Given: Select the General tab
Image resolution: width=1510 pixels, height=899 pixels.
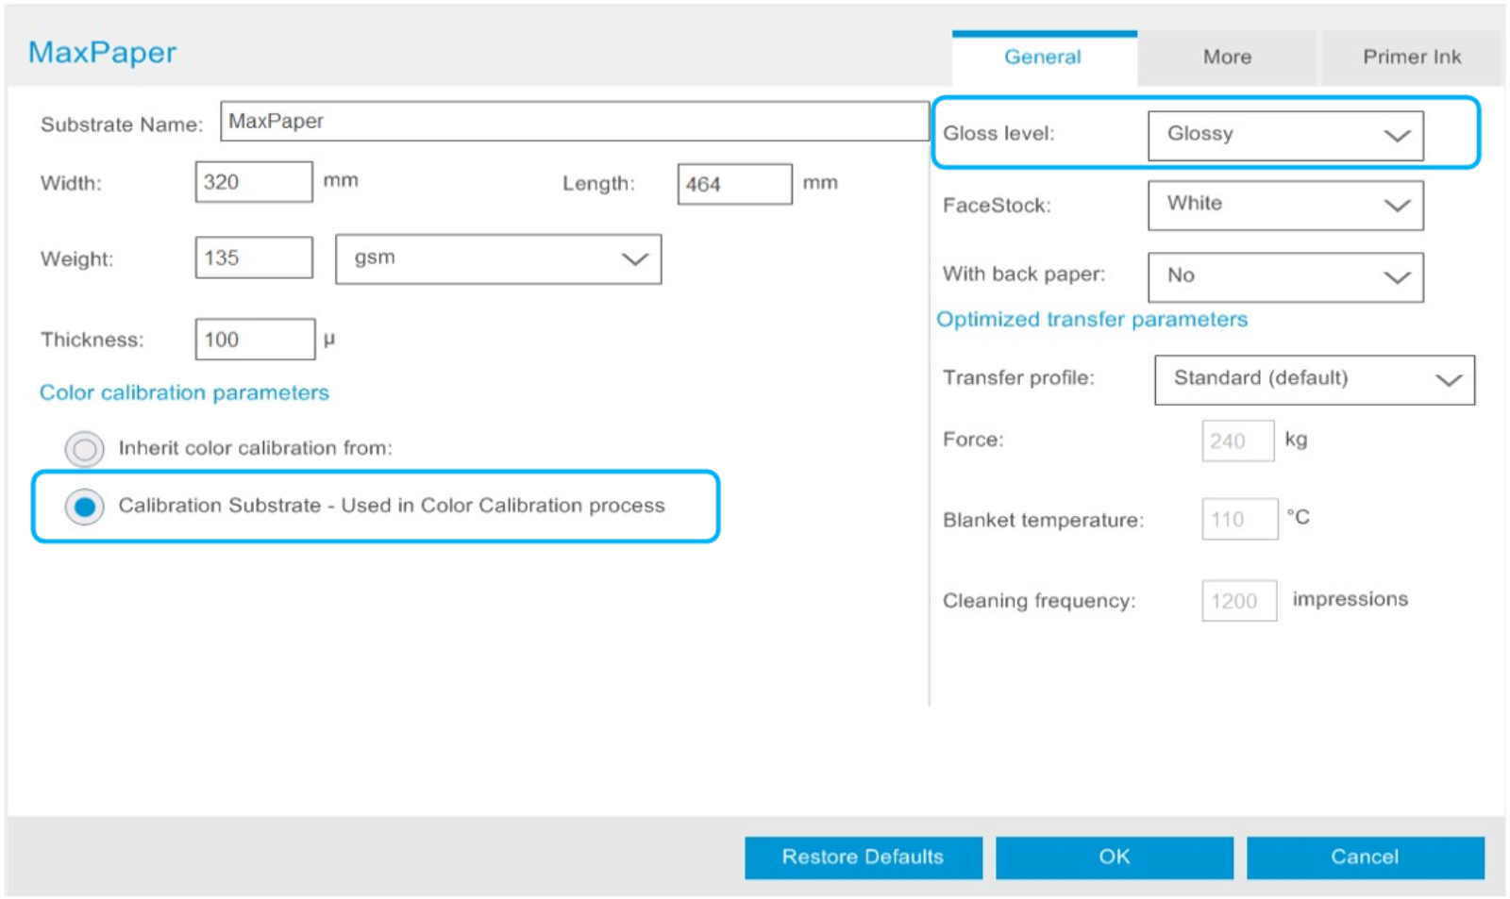Looking at the screenshot, I should coord(1042,57).
